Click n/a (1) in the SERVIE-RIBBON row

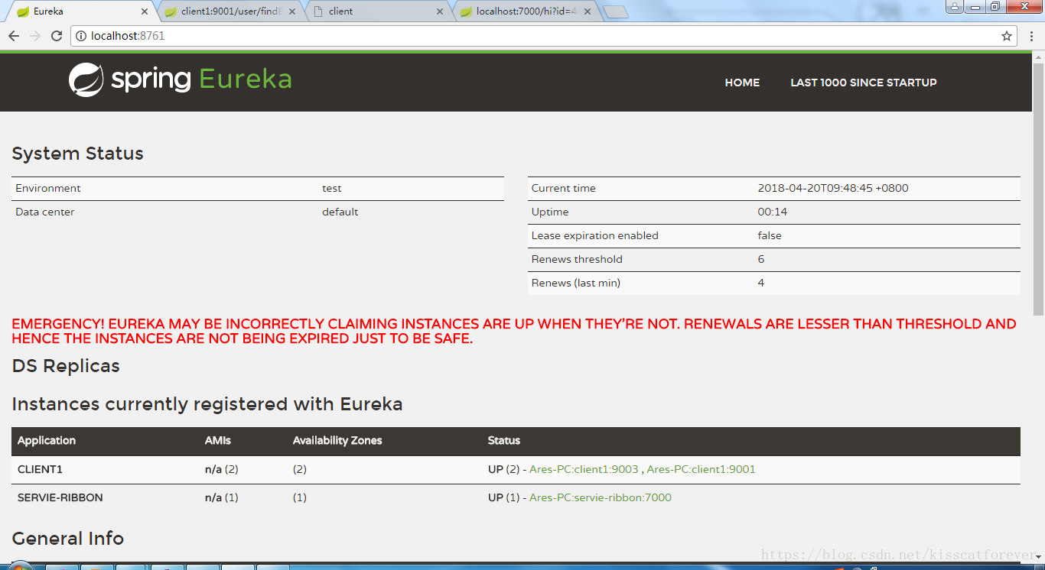click(x=222, y=497)
